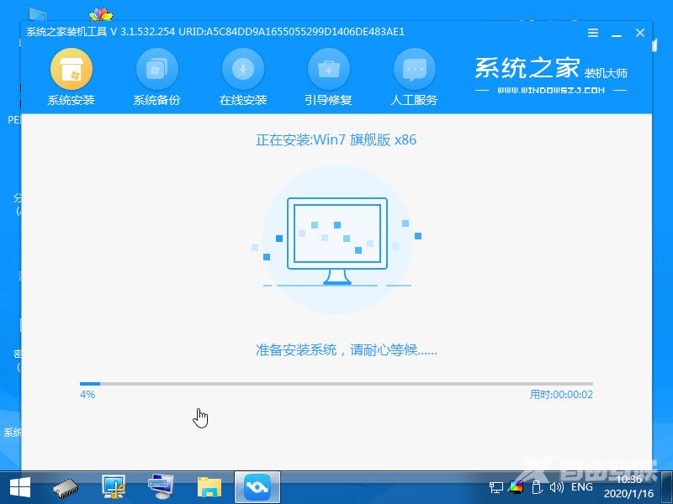The image size is (673, 504).
Task: Click the network tray icon
Action: pos(496,487)
